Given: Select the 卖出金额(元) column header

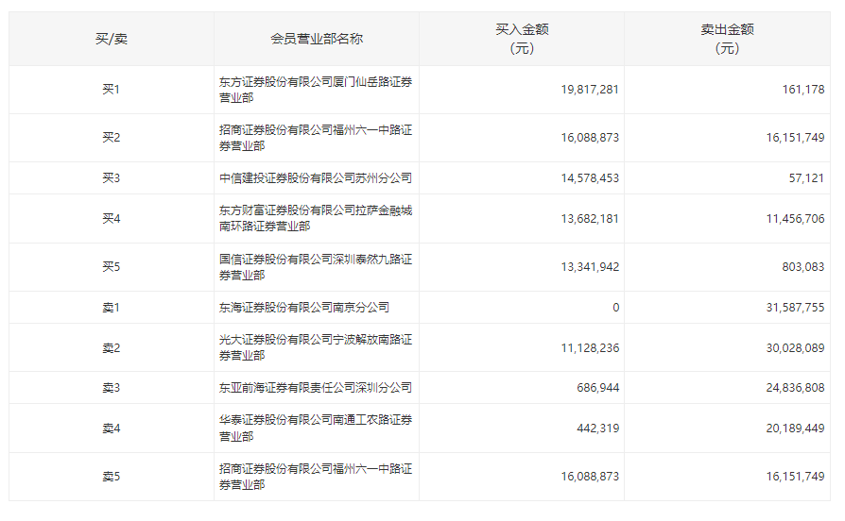Looking at the screenshot, I should click(x=727, y=39).
